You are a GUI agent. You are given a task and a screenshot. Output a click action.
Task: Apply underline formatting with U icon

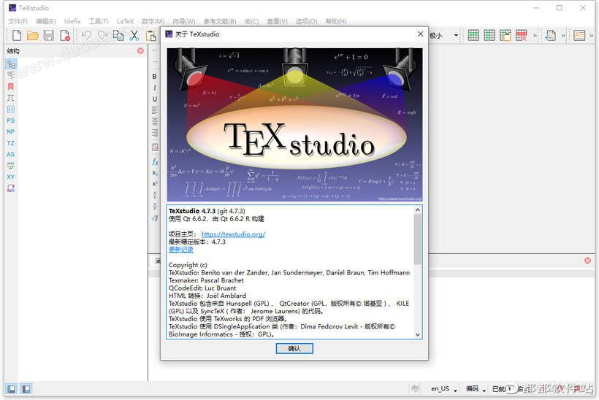pyautogui.click(x=154, y=99)
